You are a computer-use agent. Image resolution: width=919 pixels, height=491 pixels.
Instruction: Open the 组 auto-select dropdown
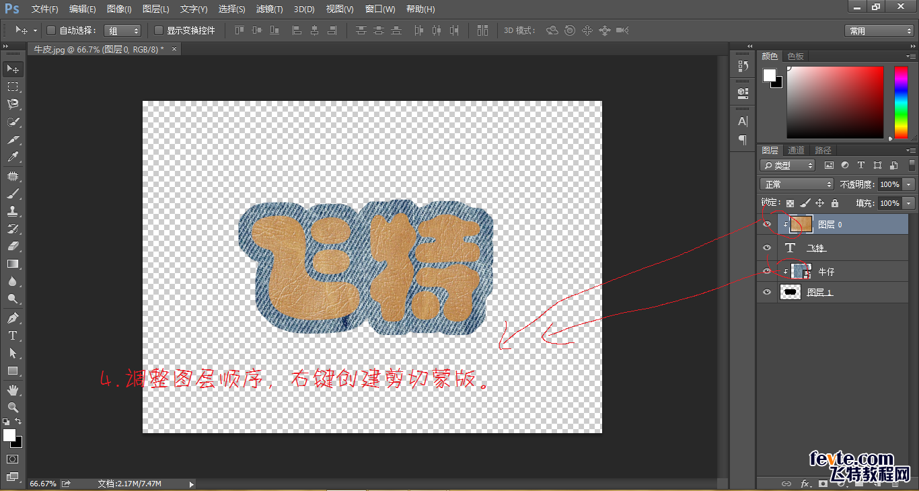[122, 30]
